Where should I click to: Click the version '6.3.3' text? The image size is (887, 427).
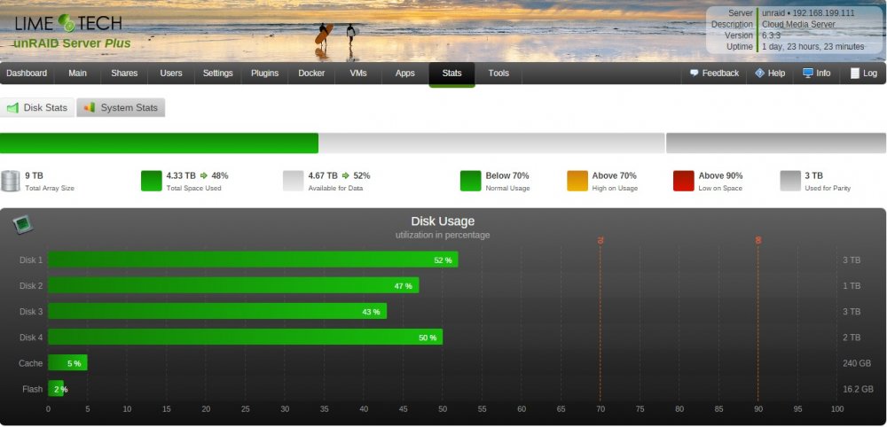(771, 35)
